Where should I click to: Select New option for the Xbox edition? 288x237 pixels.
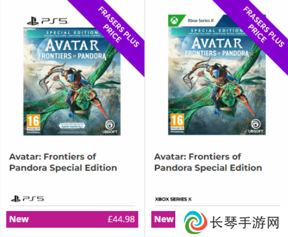pyautogui.click(x=163, y=219)
